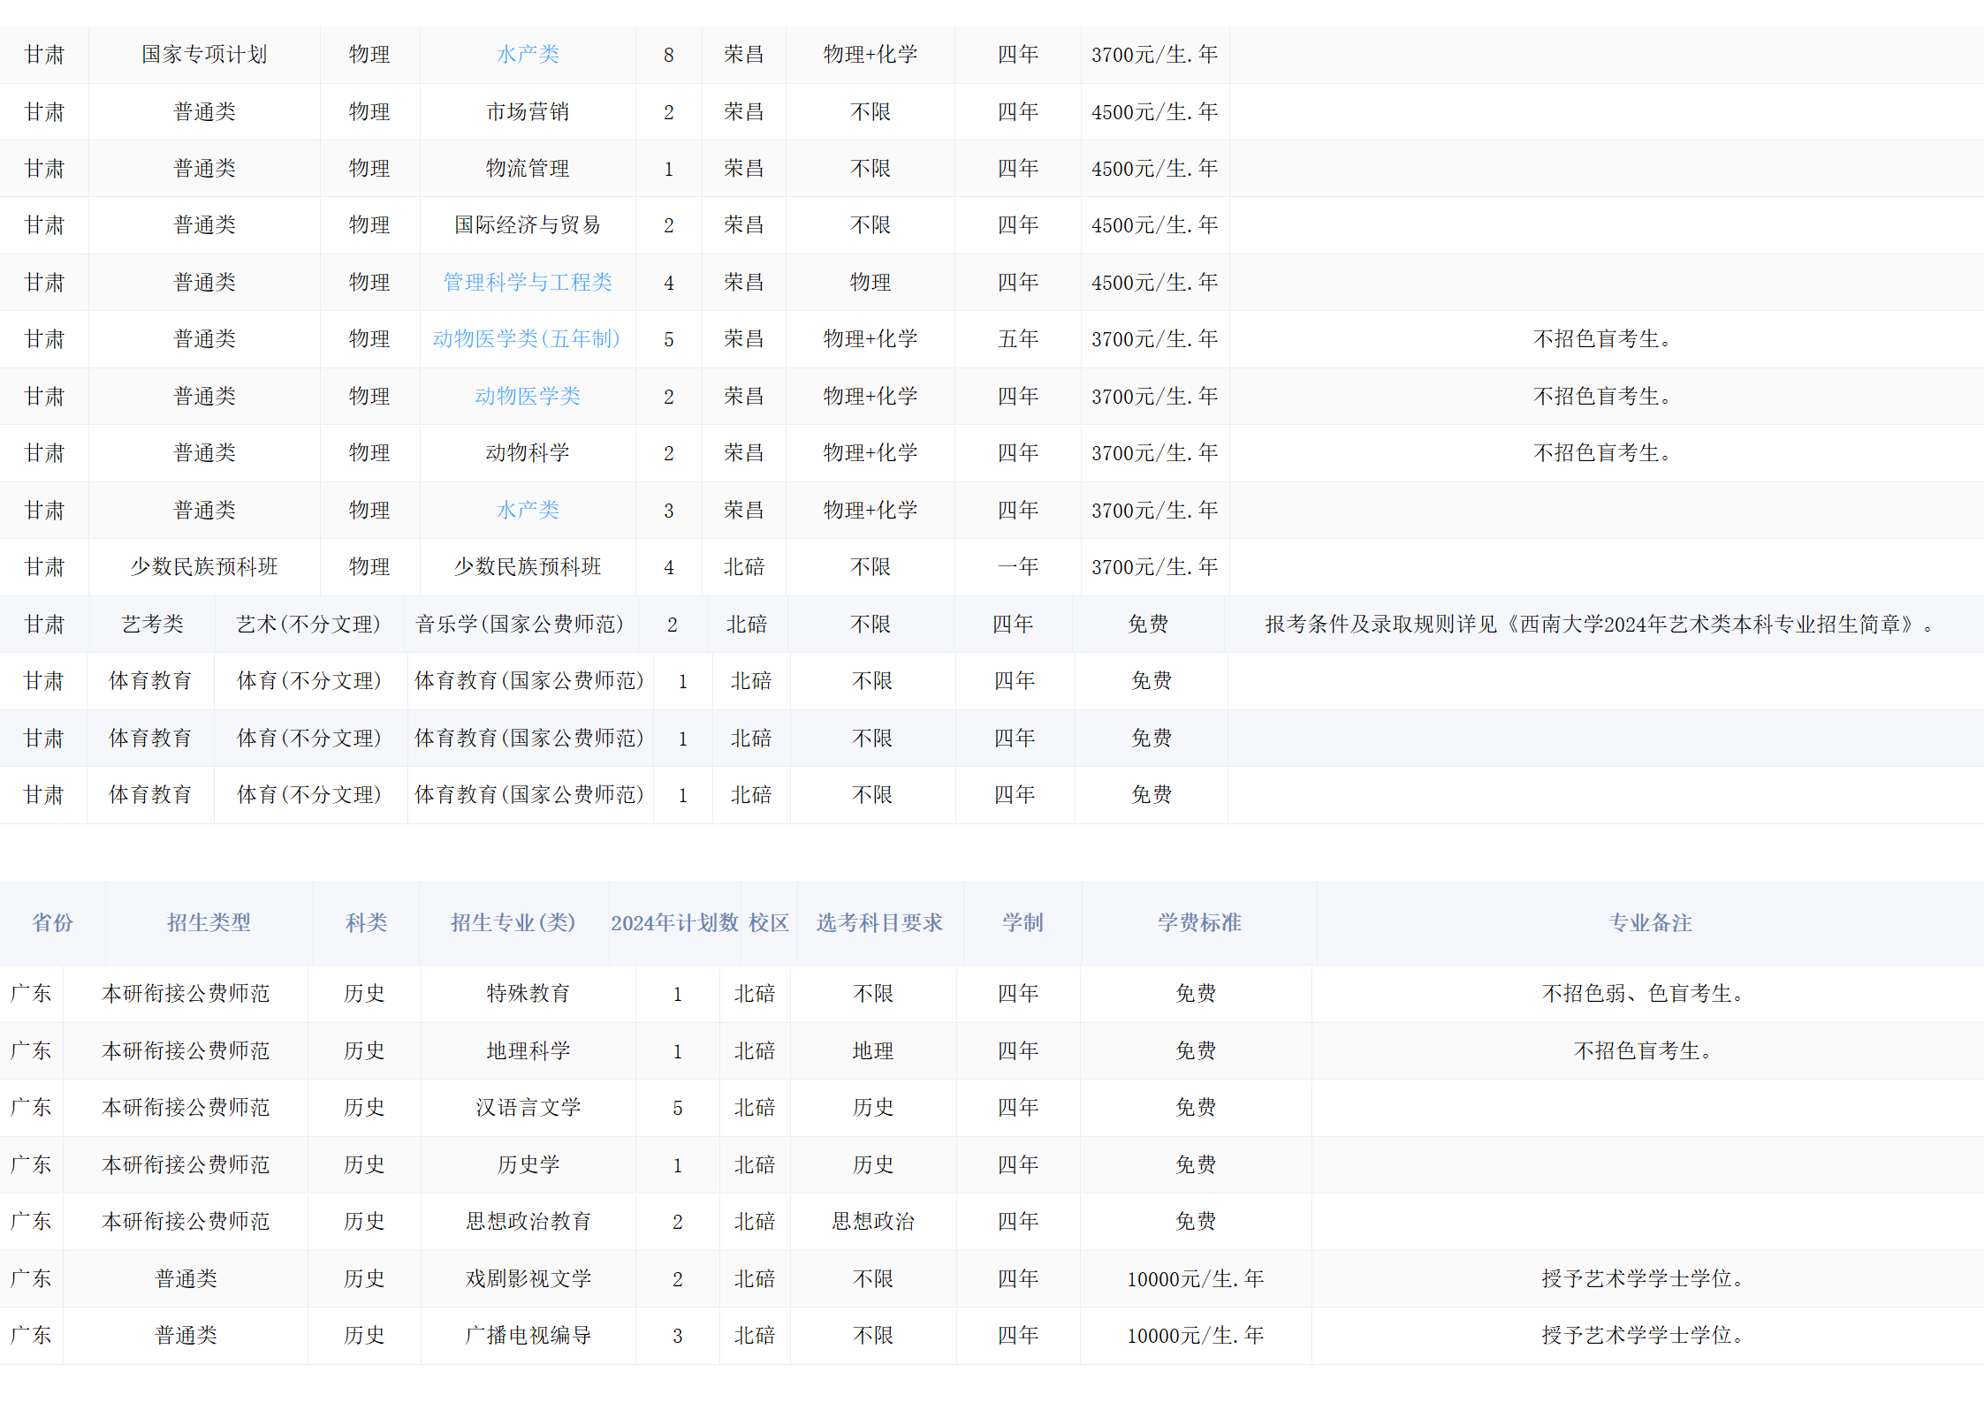Select the 特殊教育 cell in 广东 table
Screen dimensions: 1984x1402
(528, 994)
